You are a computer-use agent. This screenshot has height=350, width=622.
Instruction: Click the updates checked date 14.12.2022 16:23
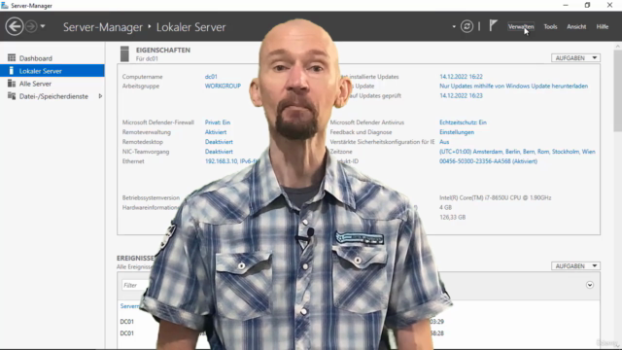[461, 95]
